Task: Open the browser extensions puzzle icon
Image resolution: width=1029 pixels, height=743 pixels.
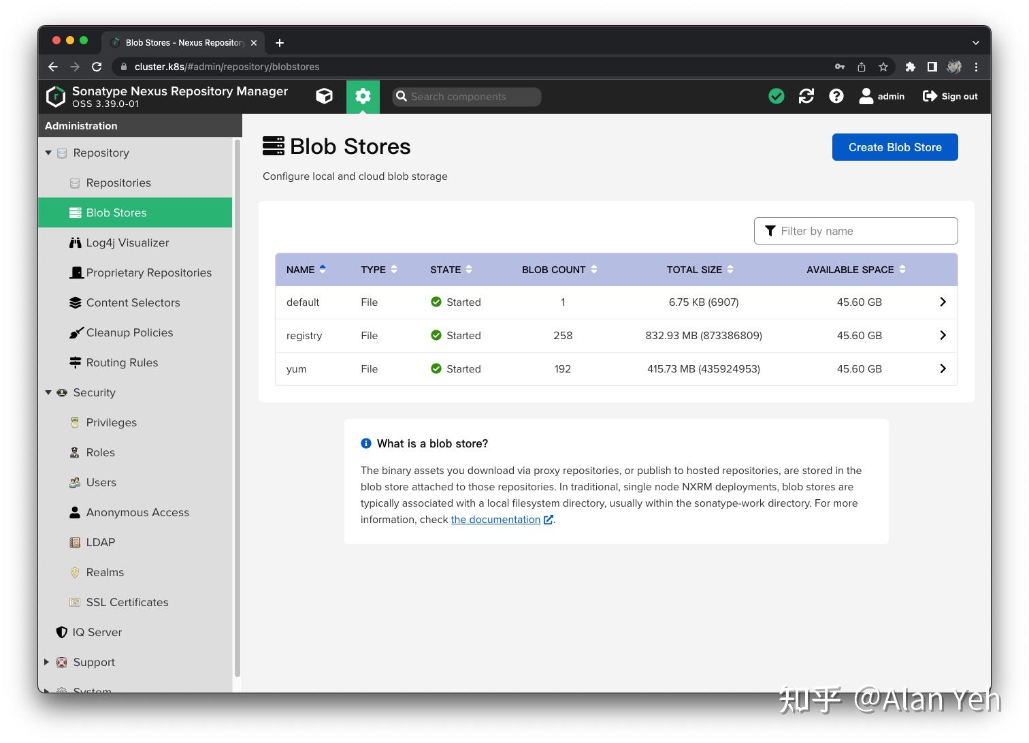Action: [910, 67]
